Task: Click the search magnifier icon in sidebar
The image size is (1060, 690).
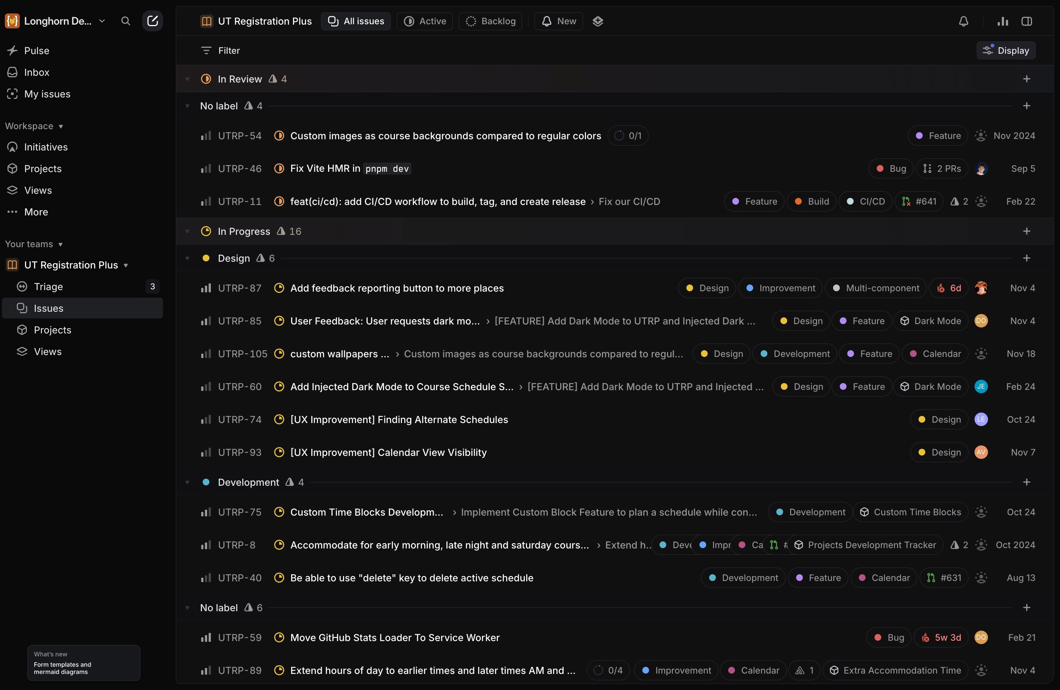Action: click(x=126, y=21)
